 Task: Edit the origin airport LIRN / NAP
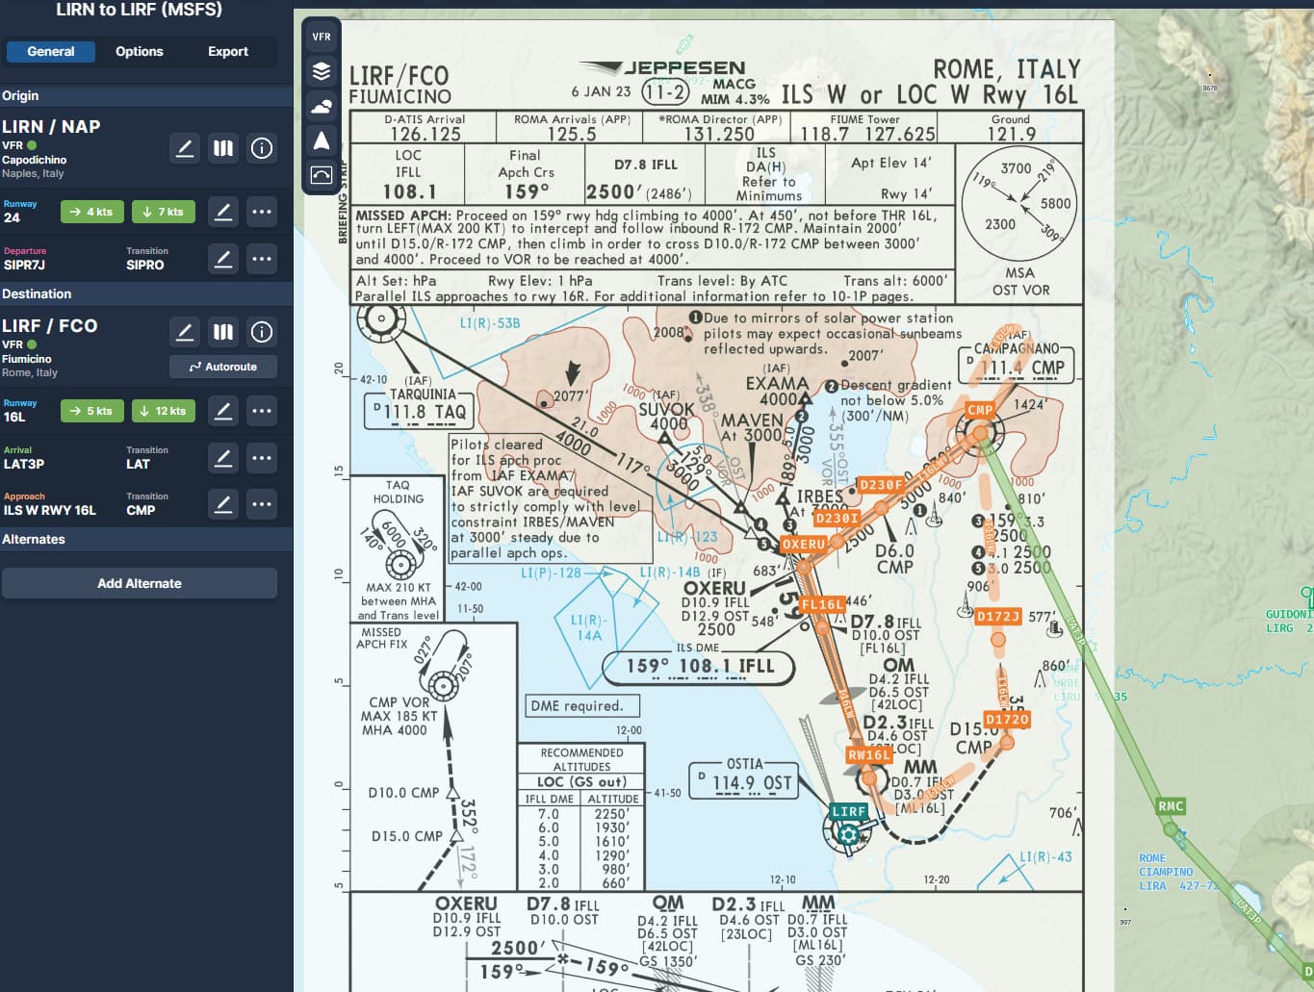185,148
